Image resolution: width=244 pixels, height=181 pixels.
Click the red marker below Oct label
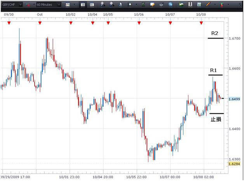point(40,23)
